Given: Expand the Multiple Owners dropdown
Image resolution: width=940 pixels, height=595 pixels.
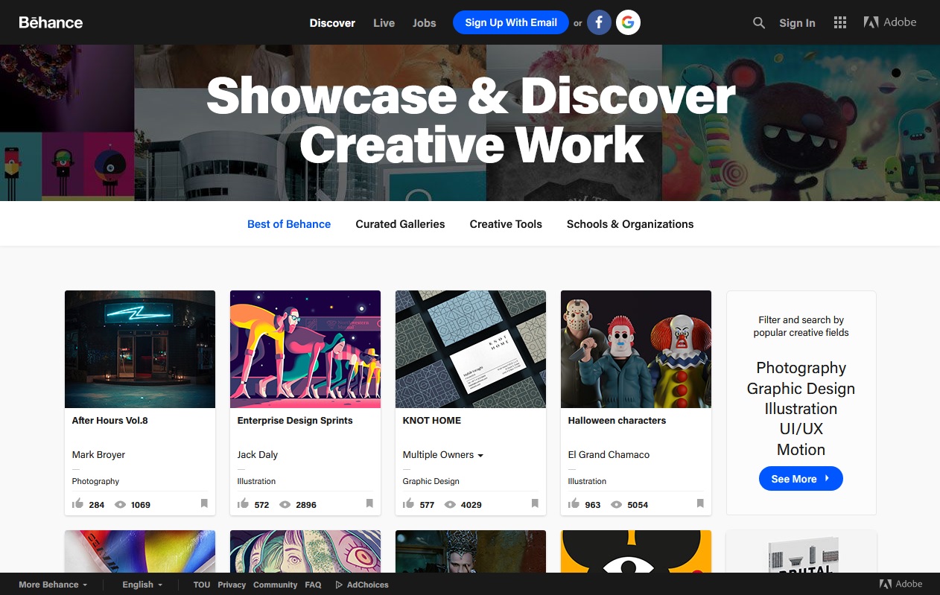Looking at the screenshot, I should point(443,455).
